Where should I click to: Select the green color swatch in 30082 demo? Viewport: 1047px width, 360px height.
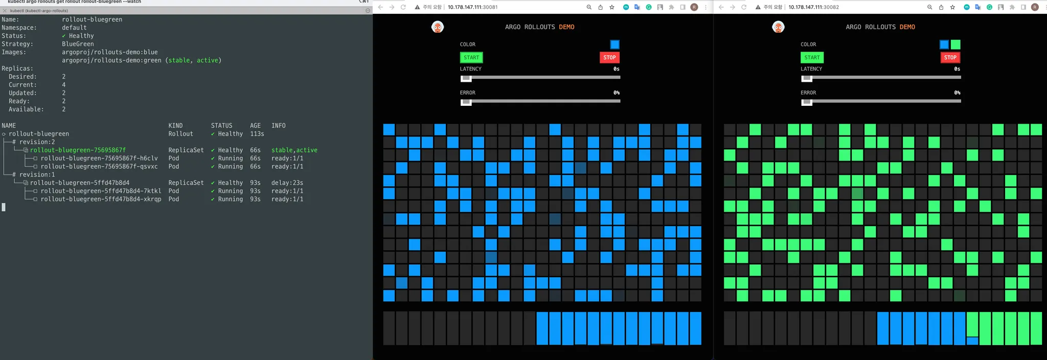pyautogui.click(x=955, y=44)
